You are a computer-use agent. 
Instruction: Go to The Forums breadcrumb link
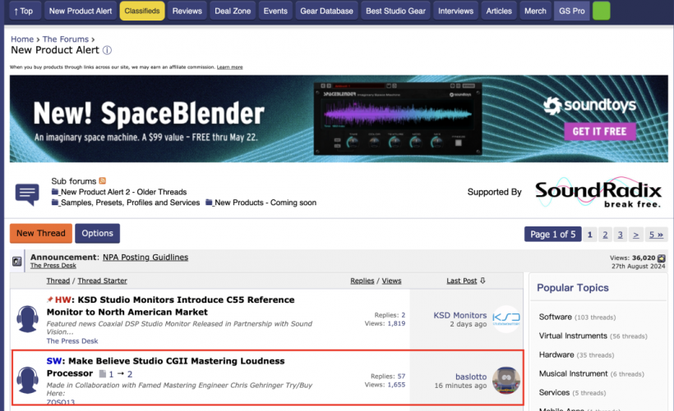65,39
